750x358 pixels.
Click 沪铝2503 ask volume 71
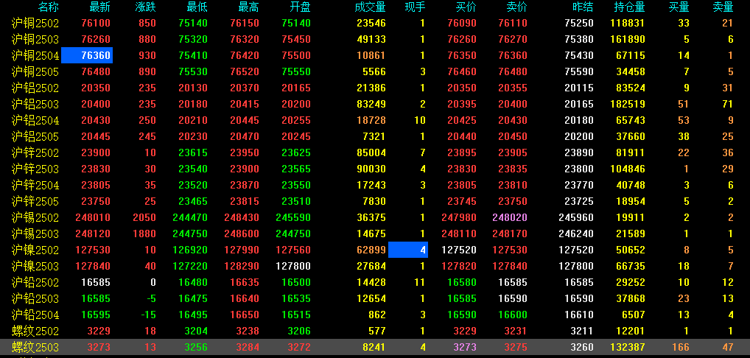coord(727,104)
